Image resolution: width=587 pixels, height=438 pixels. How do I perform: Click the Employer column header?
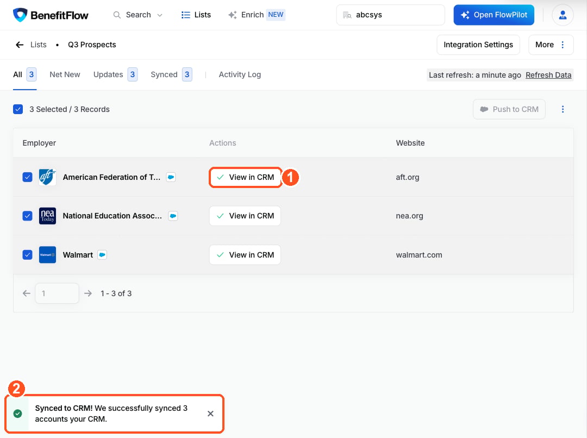(39, 143)
